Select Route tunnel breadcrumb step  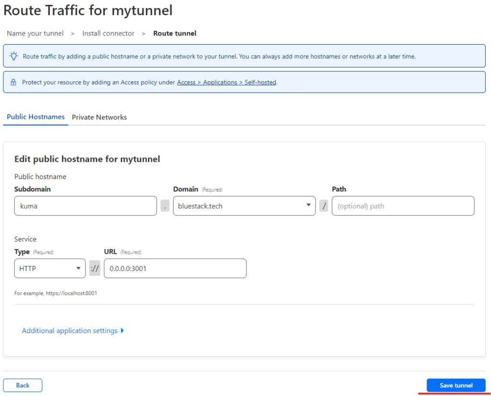pos(175,33)
